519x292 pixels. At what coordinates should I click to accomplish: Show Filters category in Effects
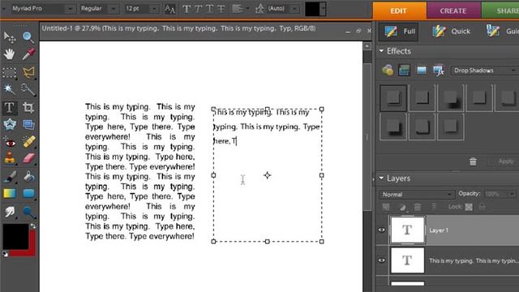tap(388, 71)
